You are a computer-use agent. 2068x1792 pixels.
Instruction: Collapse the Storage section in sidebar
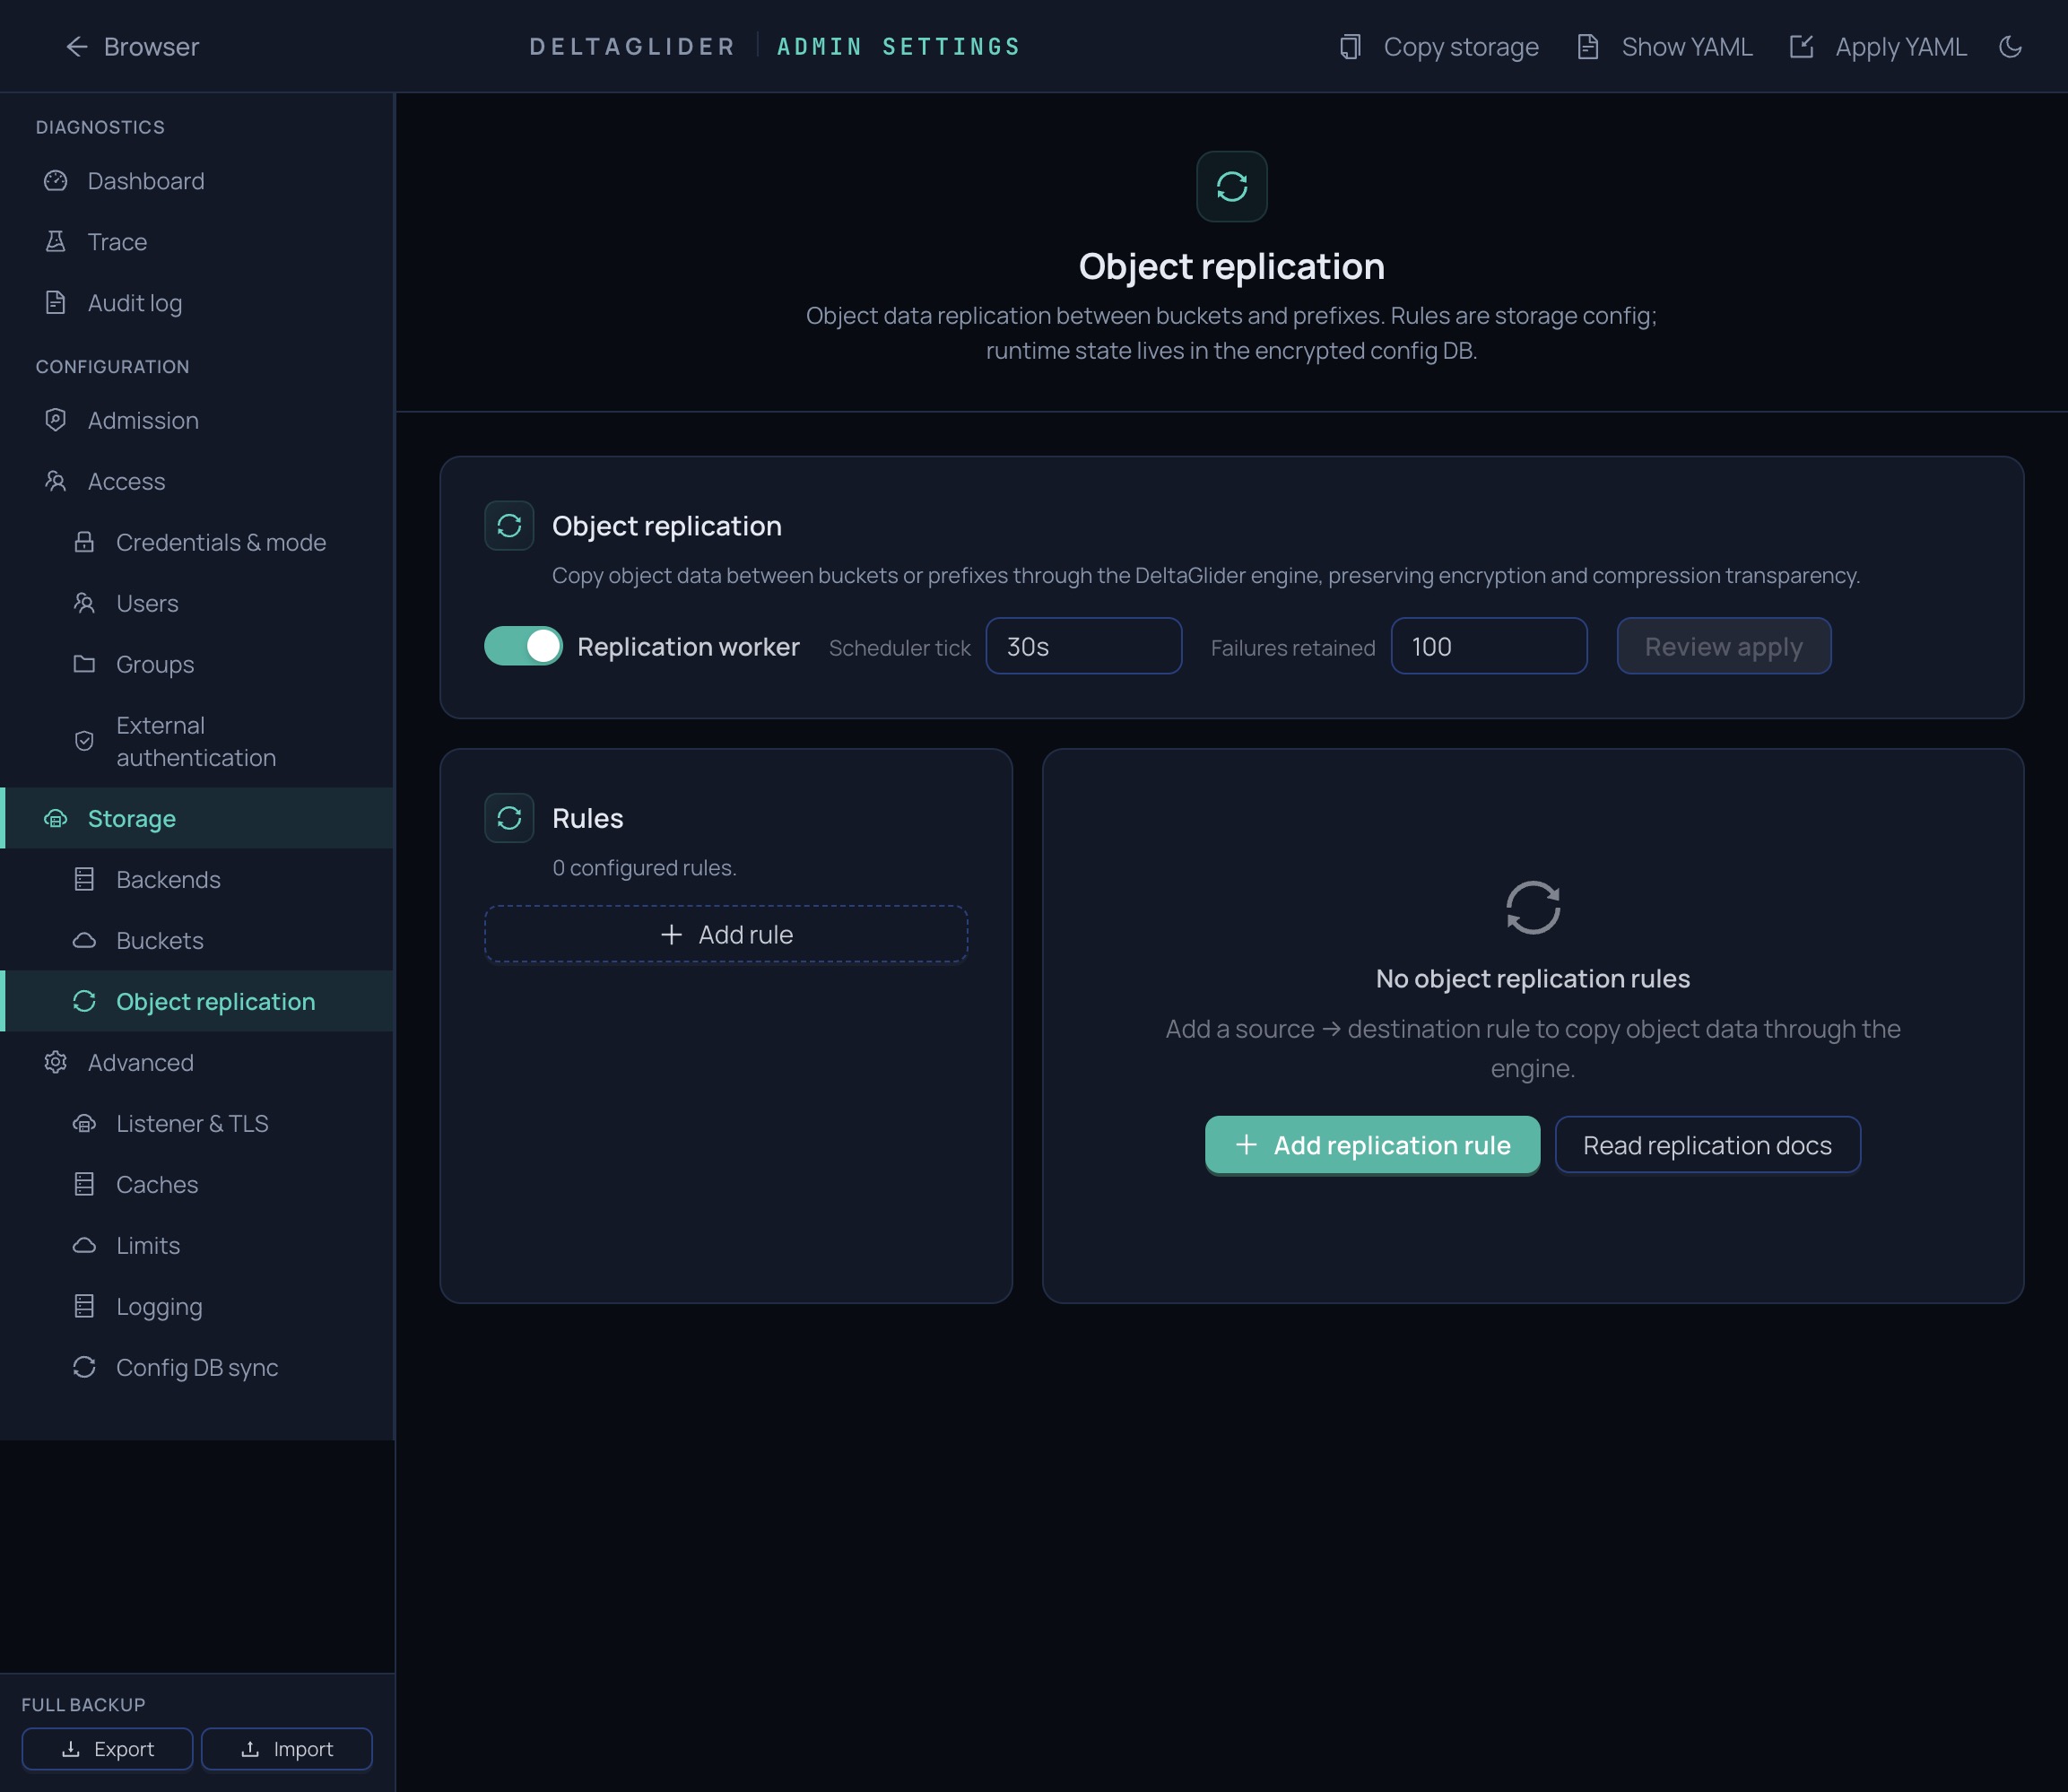132,818
